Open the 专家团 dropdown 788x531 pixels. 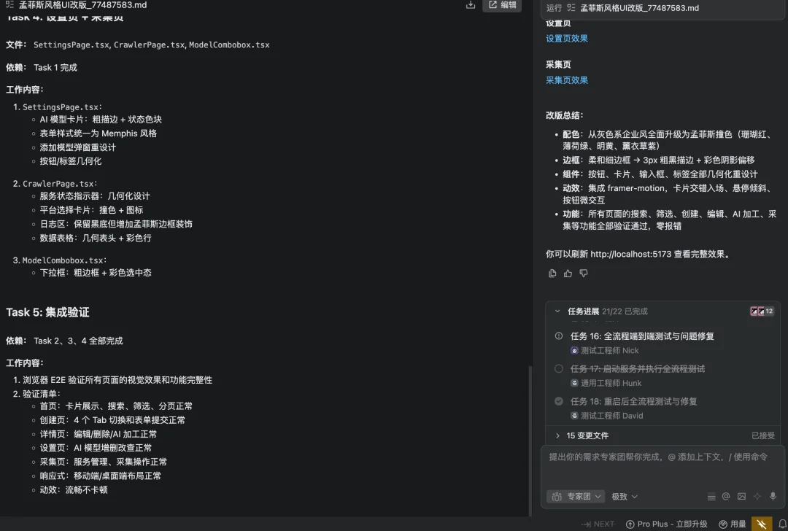click(576, 496)
